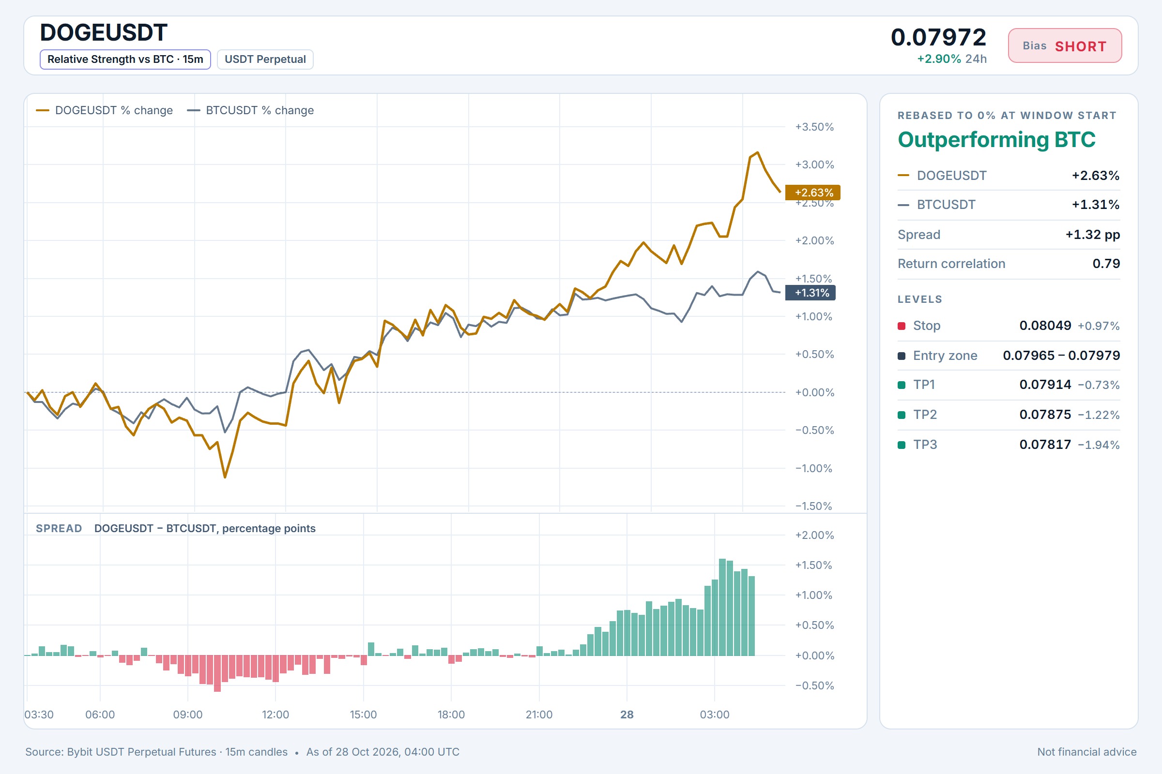
Task: Click the 0.07972 last price value
Action: coord(938,37)
